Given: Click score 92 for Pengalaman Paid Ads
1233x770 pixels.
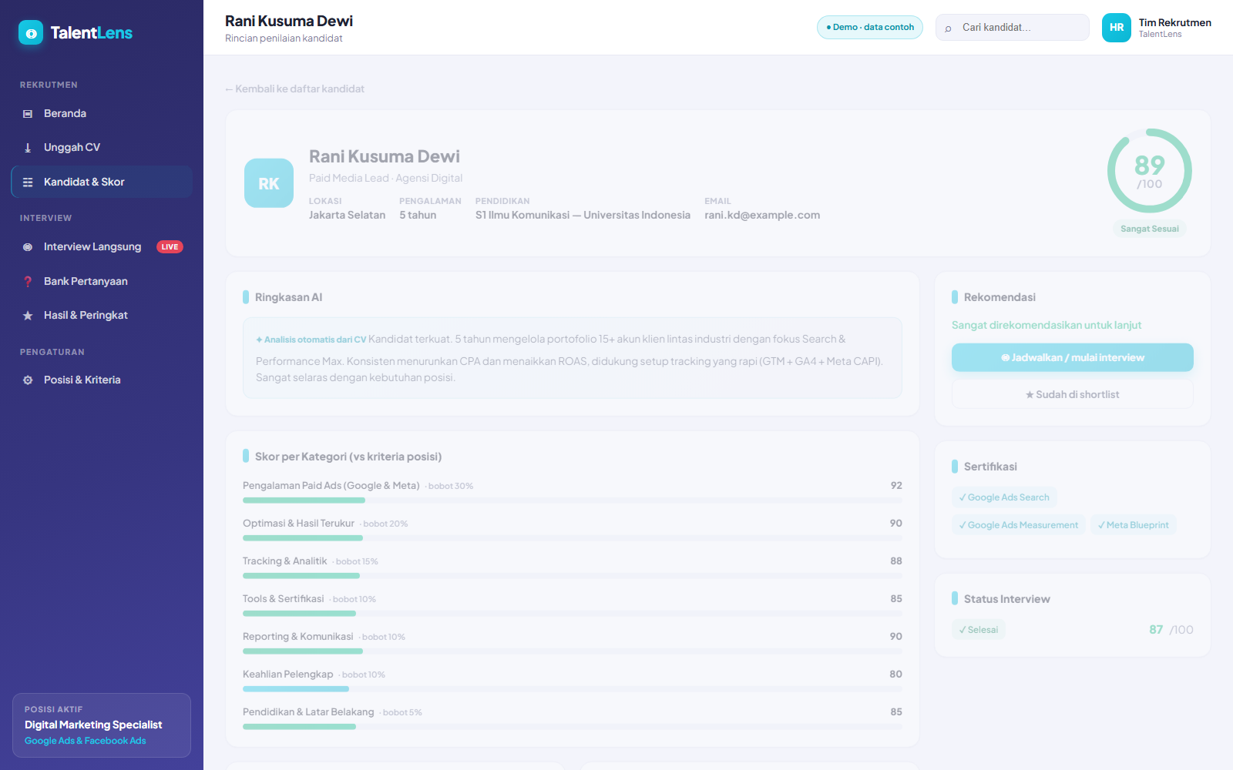Looking at the screenshot, I should [x=896, y=486].
